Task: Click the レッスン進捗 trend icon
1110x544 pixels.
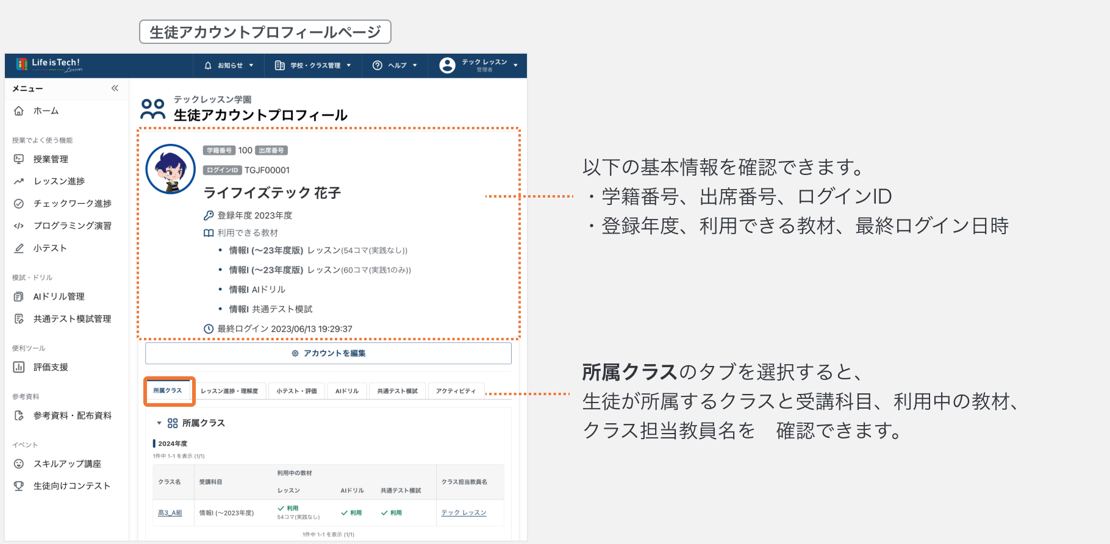Action: pyautogui.click(x=19, y=181)
